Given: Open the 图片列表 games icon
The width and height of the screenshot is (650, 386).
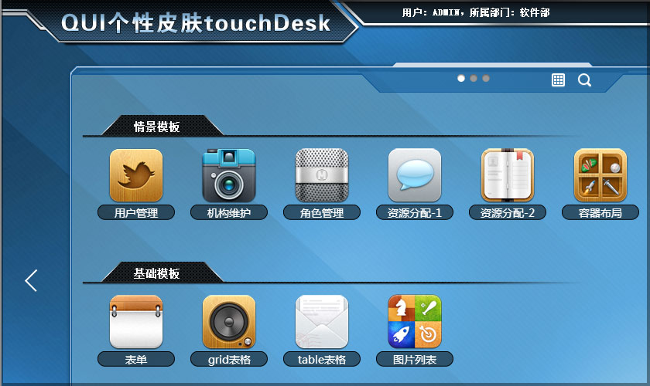Looking at the screenshot, I should pyautogui.click(x=415, y=321).
